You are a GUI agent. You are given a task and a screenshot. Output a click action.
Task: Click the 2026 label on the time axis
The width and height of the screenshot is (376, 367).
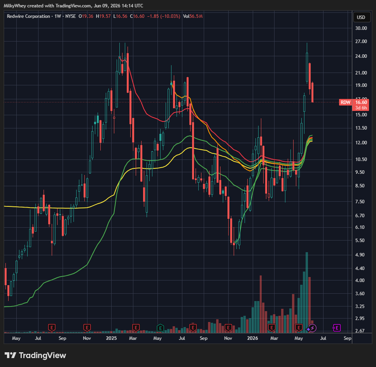(252, 338)
